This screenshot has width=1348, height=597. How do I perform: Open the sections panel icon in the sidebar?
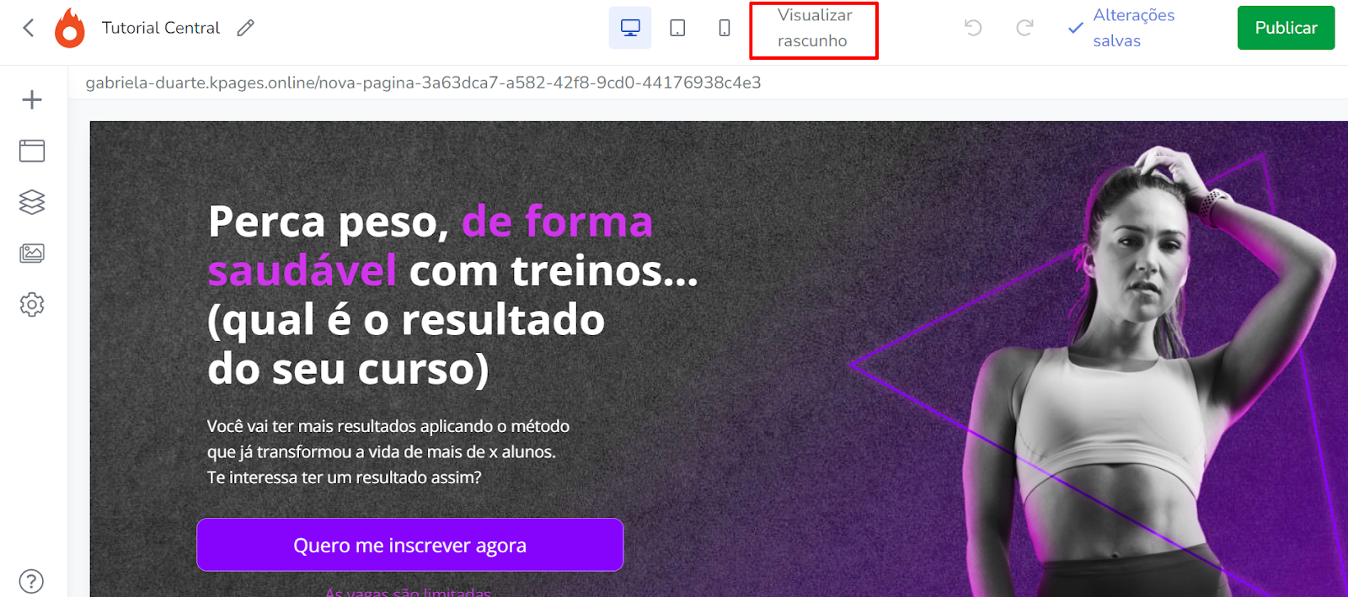click(32, 151)
